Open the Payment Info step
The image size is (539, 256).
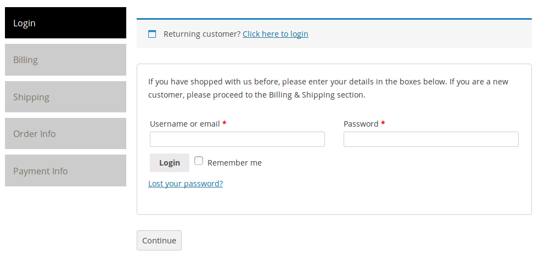click(x=65, y=171)
